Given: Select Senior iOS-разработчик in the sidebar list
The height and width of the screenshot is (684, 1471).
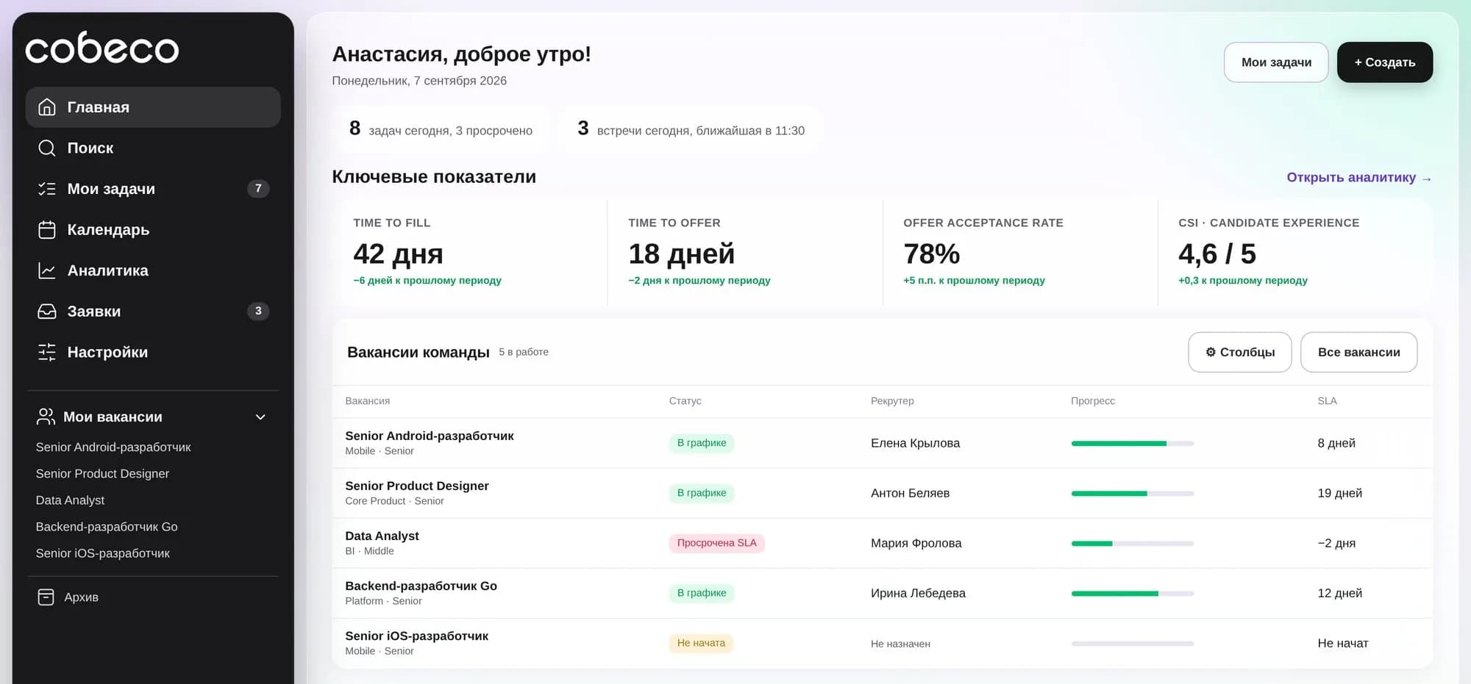Looking at the screenshot, I should coord(102,553).
